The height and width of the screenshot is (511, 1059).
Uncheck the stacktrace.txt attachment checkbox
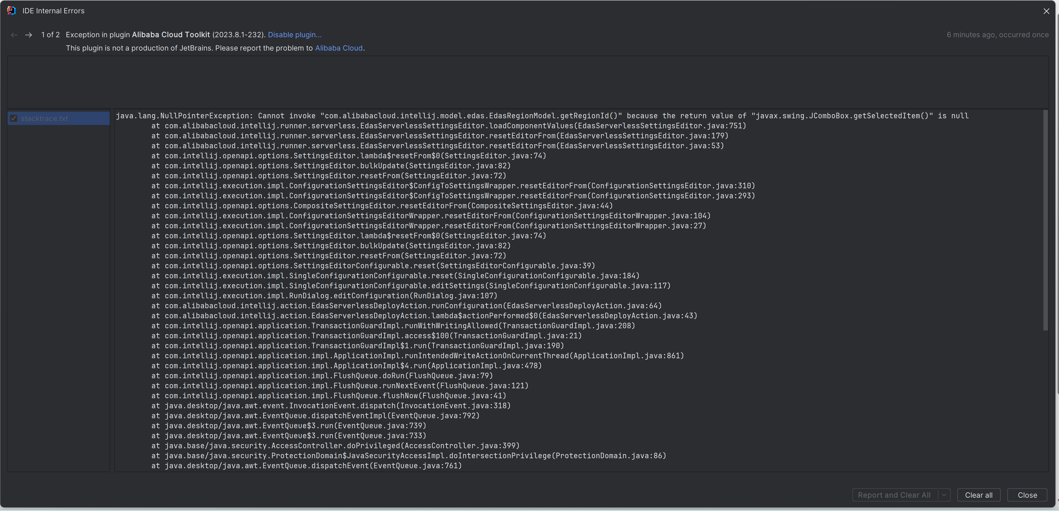[14, 118]
